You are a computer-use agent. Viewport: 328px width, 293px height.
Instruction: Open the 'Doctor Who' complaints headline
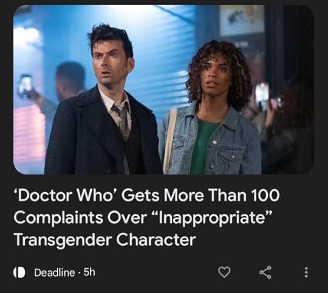[146, 218]
